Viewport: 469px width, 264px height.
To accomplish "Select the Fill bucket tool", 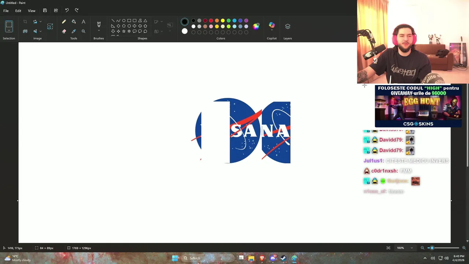I will pyautogui.click(x=74, y=22).
